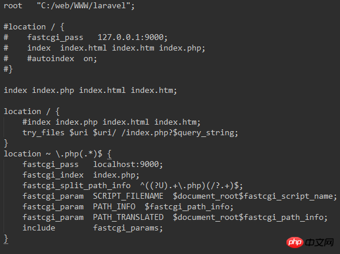340x254 pixels.
Task: Click the fastcgi_split_path_info regex line
Action: (x=133, y=186)
